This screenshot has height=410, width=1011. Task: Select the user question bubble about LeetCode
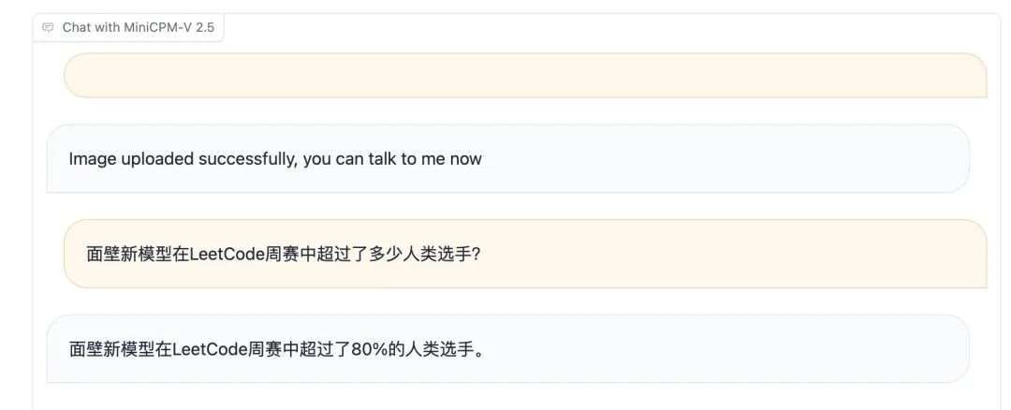point(525,254)
